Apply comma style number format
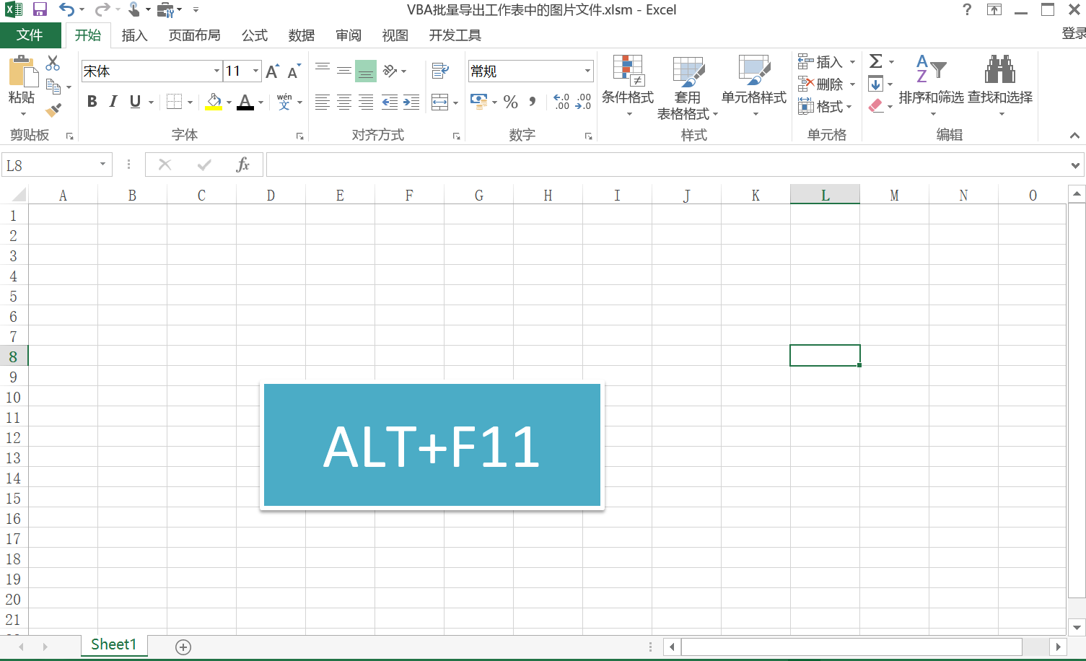Image resolution: width=1086 pixels, height=661 pixels. [533, 102]
